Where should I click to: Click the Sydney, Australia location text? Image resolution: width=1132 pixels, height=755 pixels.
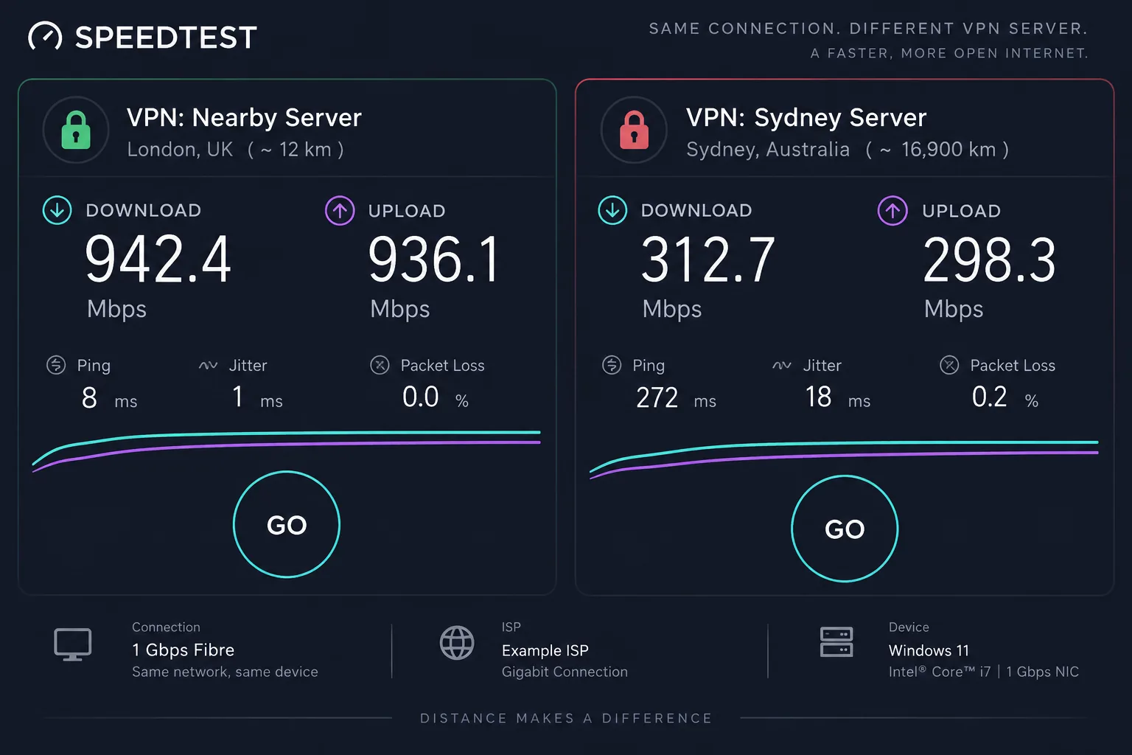pyautogui.click(x=768, y=150)
